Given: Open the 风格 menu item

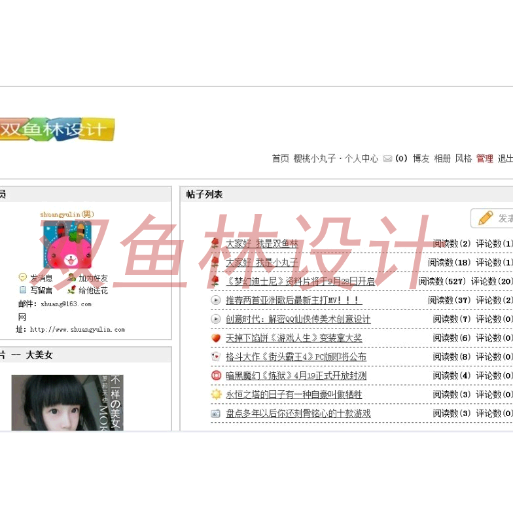Looking at the screenshot, I should [463, 158].
